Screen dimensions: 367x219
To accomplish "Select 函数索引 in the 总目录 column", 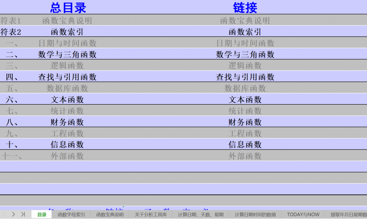I will [67, 32].
